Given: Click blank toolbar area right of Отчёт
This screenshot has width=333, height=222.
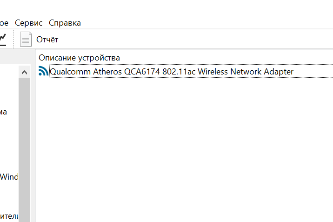Looking at the screenshot, I should coord(195,40).
